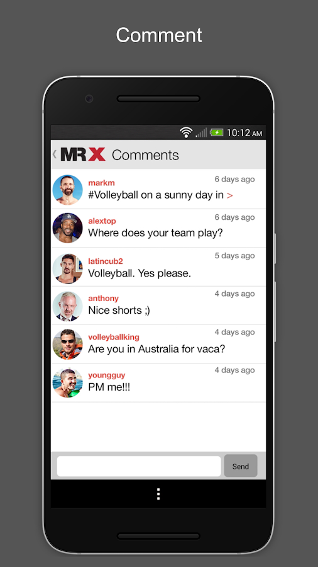
Task: Open the three-dot overflow menu
Action: coord(158,494)
